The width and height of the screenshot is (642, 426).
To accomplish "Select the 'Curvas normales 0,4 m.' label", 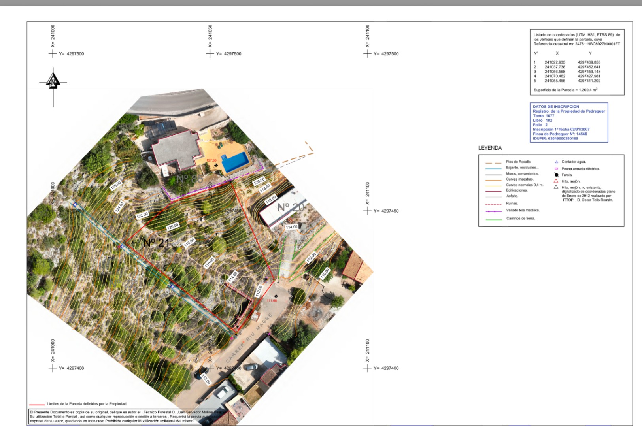I will [x=525, y=185].
